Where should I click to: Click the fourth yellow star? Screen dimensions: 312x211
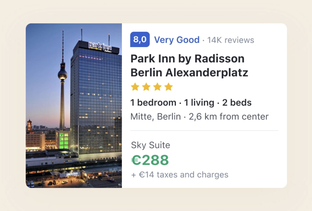click(x=168, y=87)
